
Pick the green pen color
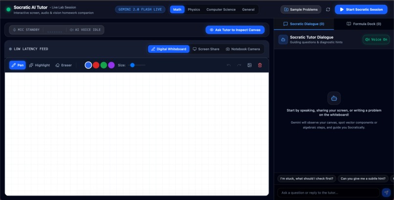click(x=104, y=65)
